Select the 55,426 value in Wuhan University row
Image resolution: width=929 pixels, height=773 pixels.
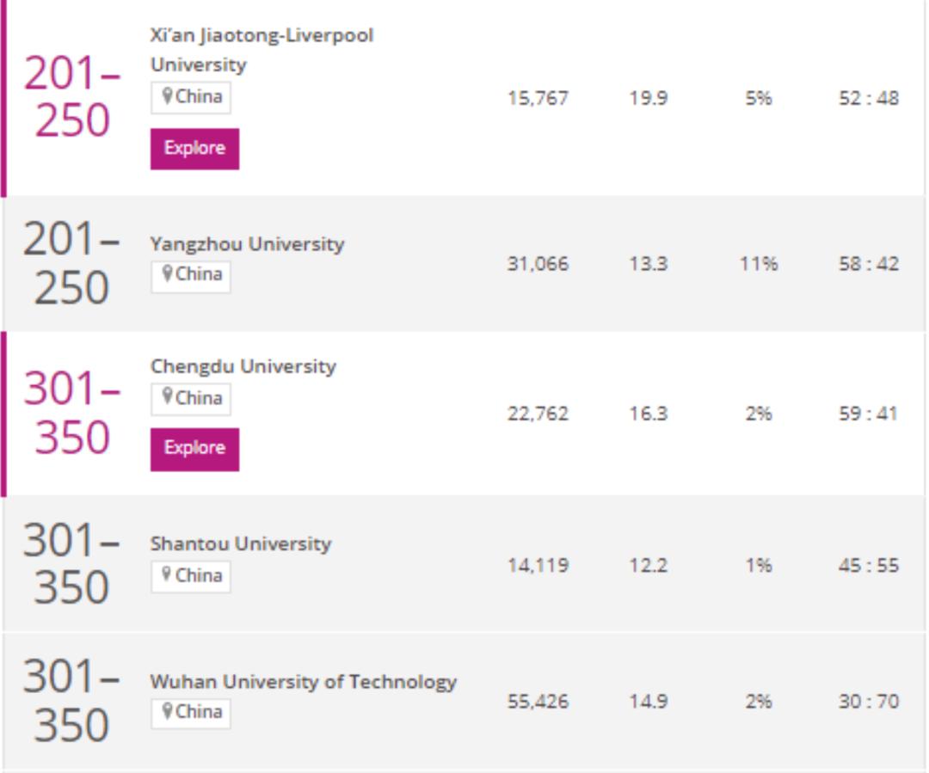[538, 702]
